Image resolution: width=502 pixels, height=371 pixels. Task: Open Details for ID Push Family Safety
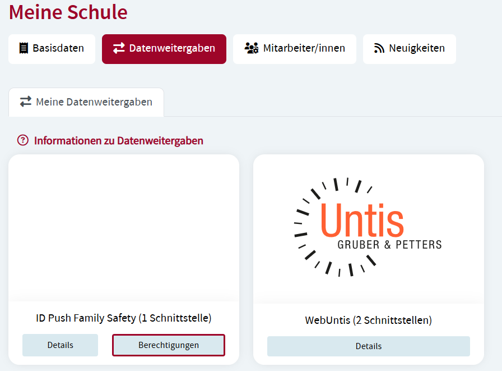point(60,345)
